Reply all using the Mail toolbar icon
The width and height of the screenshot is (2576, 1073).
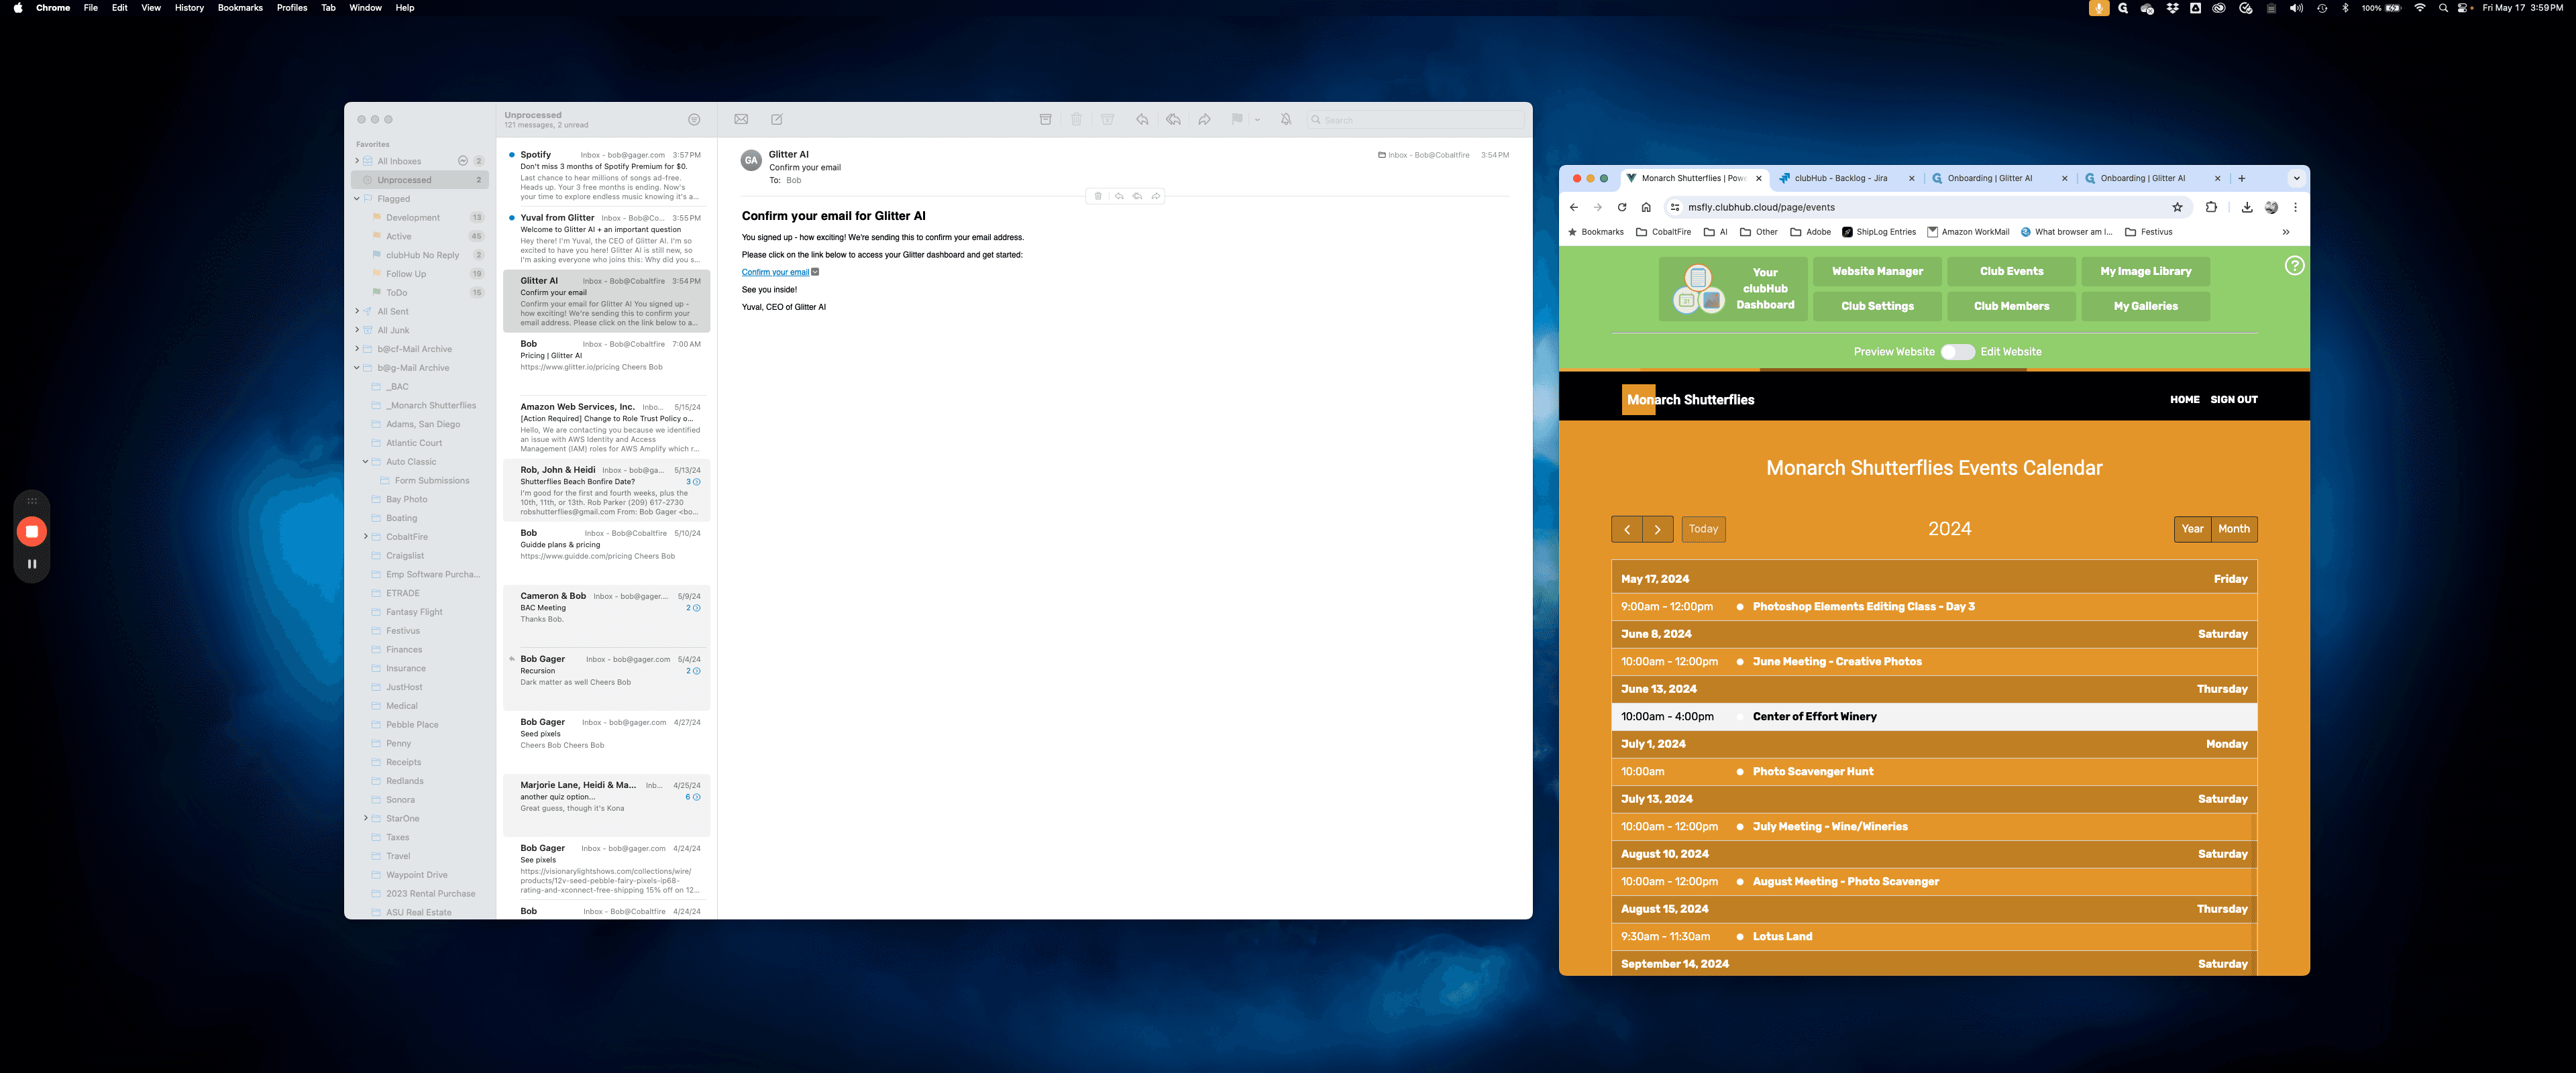point(1173,119)
